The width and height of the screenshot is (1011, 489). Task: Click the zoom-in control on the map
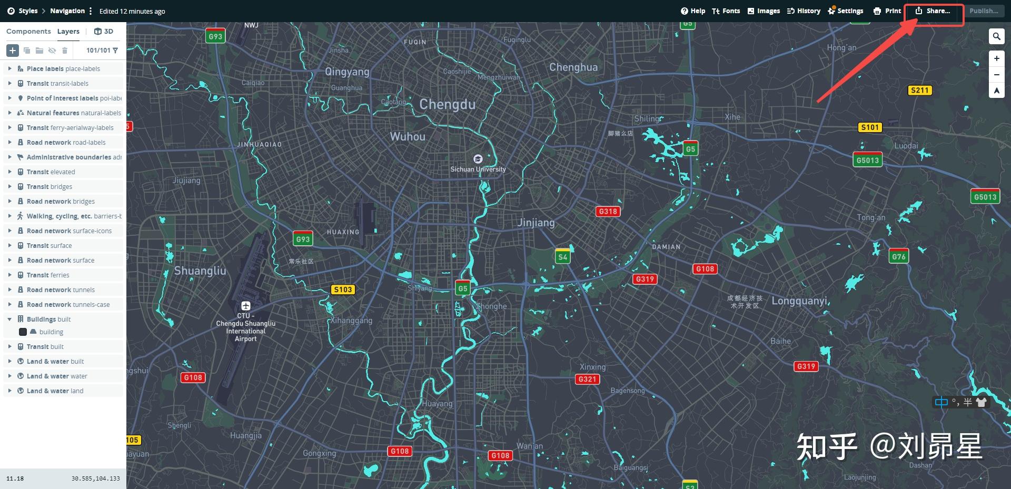pos(996,58)
